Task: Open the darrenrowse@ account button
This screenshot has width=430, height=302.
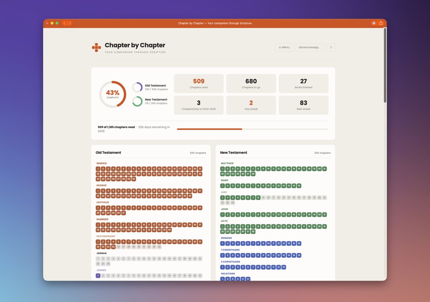Action: point(310,47)
